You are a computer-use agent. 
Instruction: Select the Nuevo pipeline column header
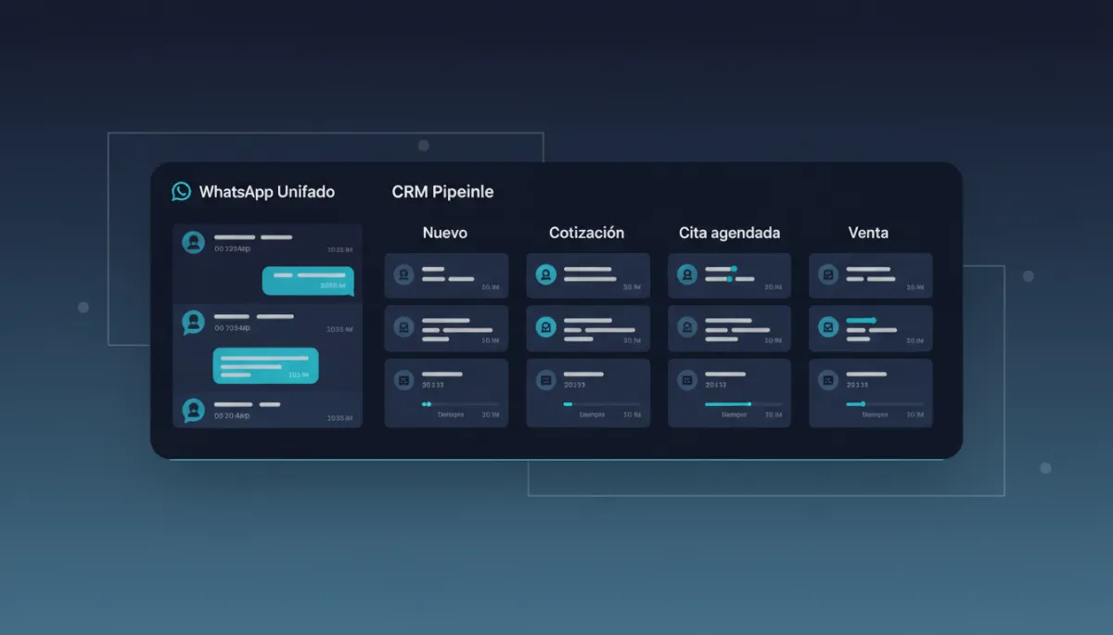point(445,233)
